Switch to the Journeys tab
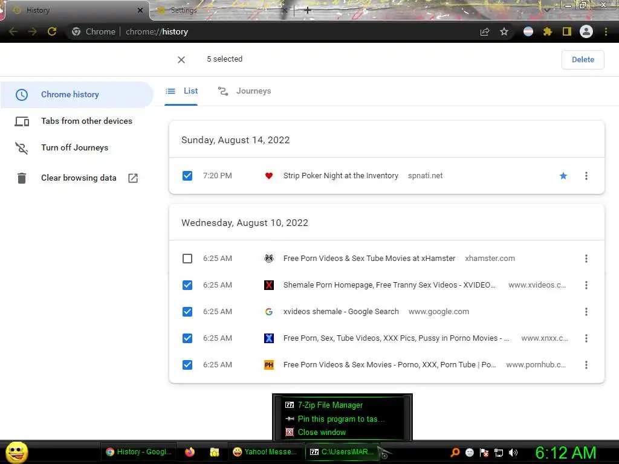 point(244,91)
